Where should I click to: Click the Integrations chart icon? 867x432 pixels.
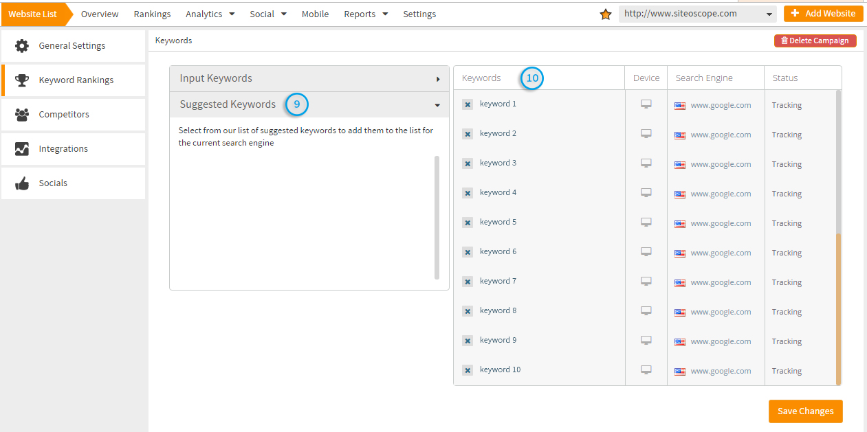point(22,149)
